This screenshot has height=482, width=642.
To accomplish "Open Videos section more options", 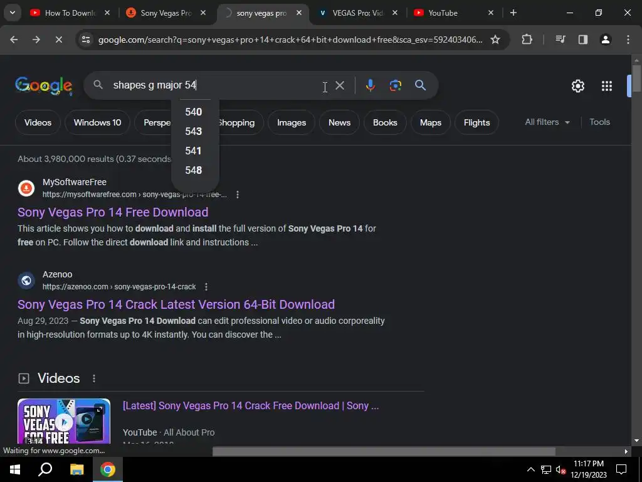I will click(x=94, y=378).
